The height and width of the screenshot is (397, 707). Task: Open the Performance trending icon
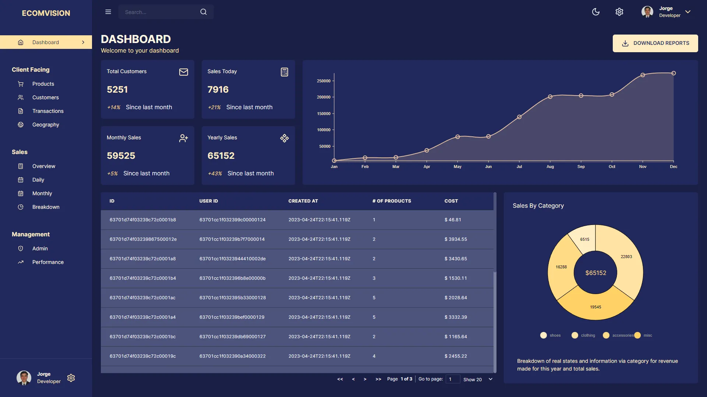click(x=21, y=262)
